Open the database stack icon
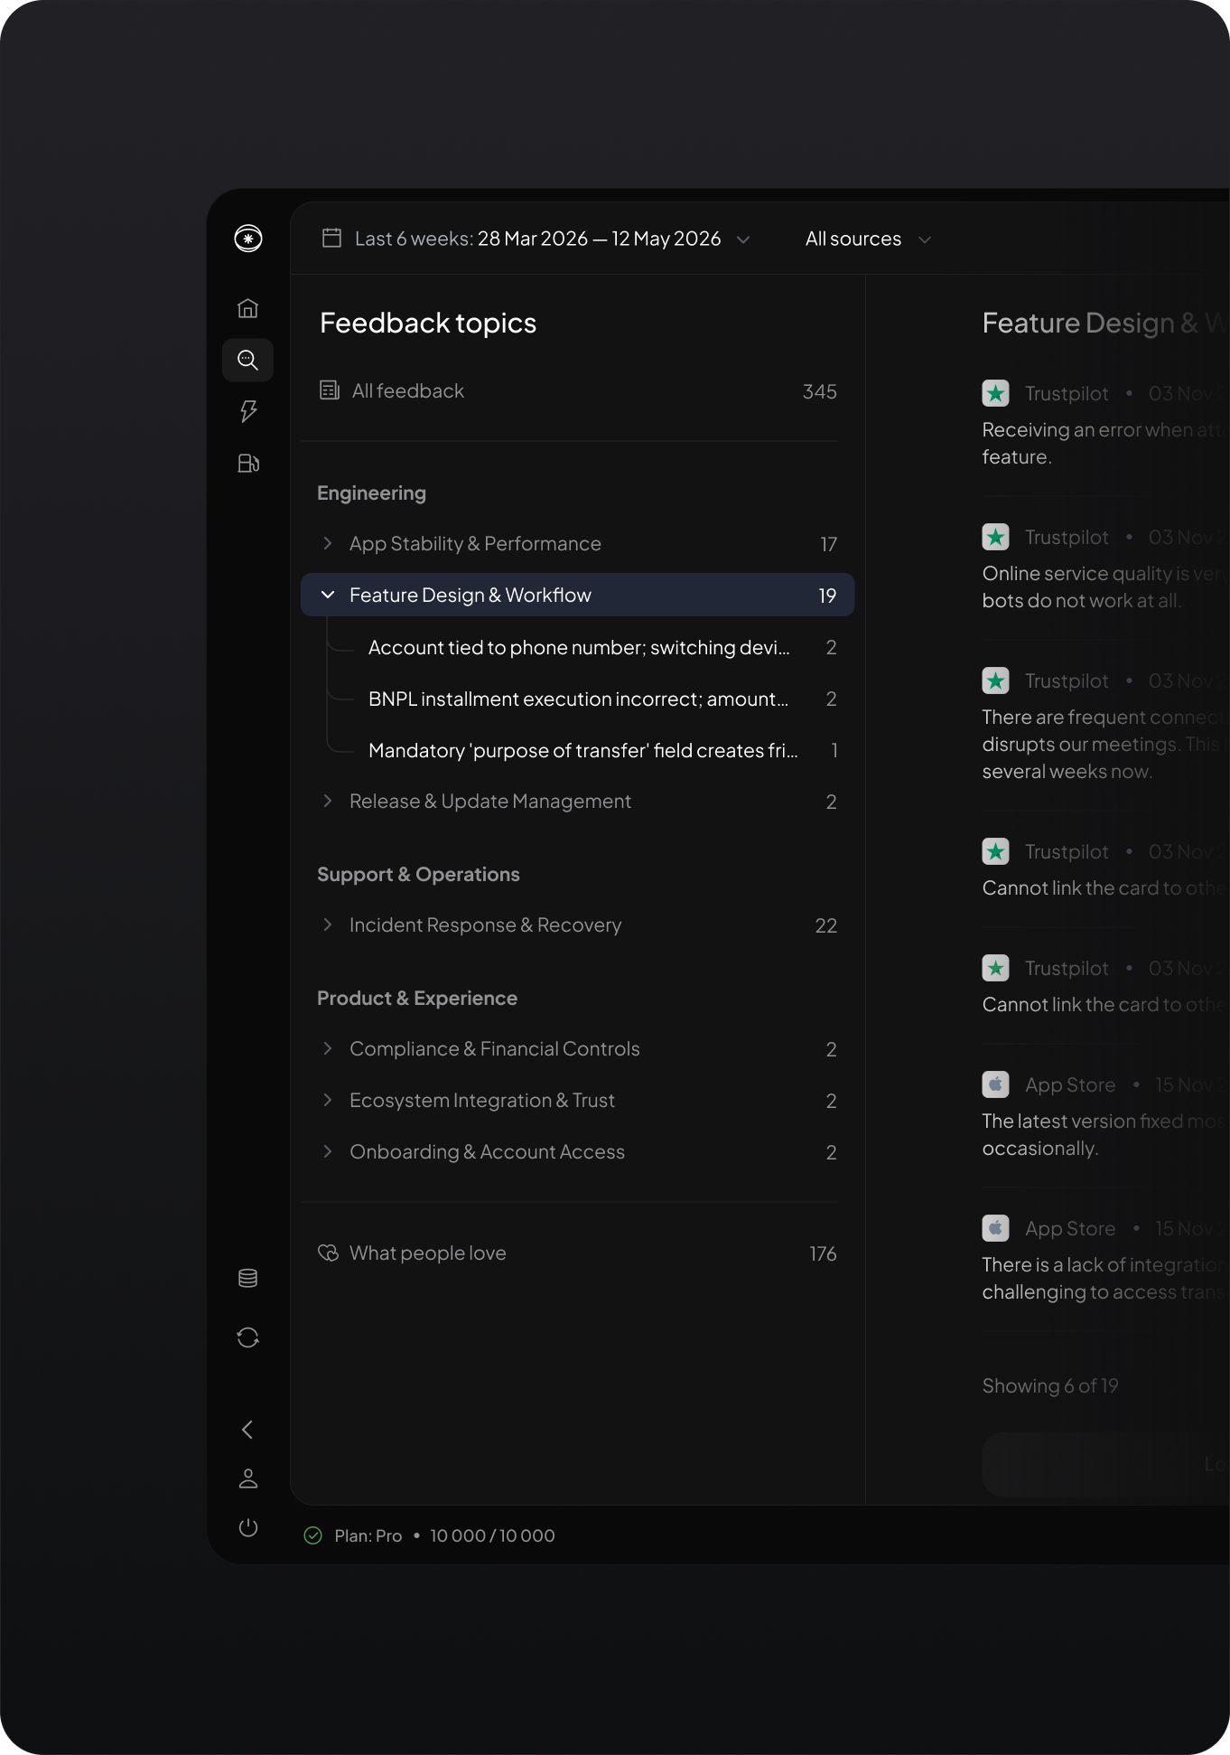 pyautogui.click(x=248, y=1278)
